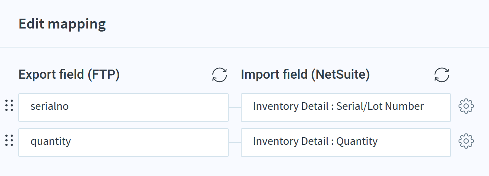489x176 pixels.
Task: Open settings gear for quantity mapping
Action: [x=466, y=141]
